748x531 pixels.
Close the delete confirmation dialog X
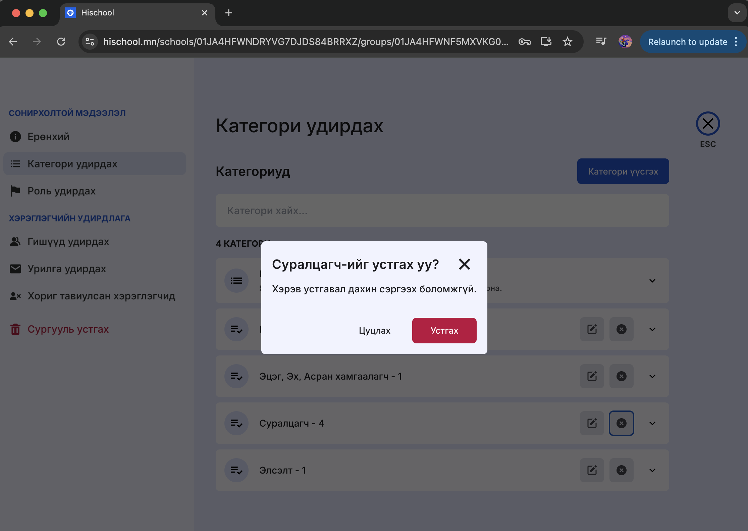464,264
